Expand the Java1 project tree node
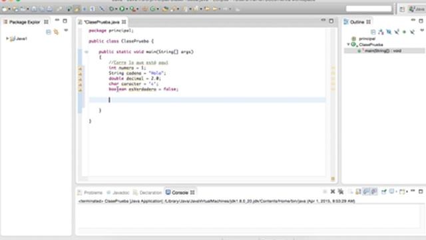426x240 pixels. [7, 39]
